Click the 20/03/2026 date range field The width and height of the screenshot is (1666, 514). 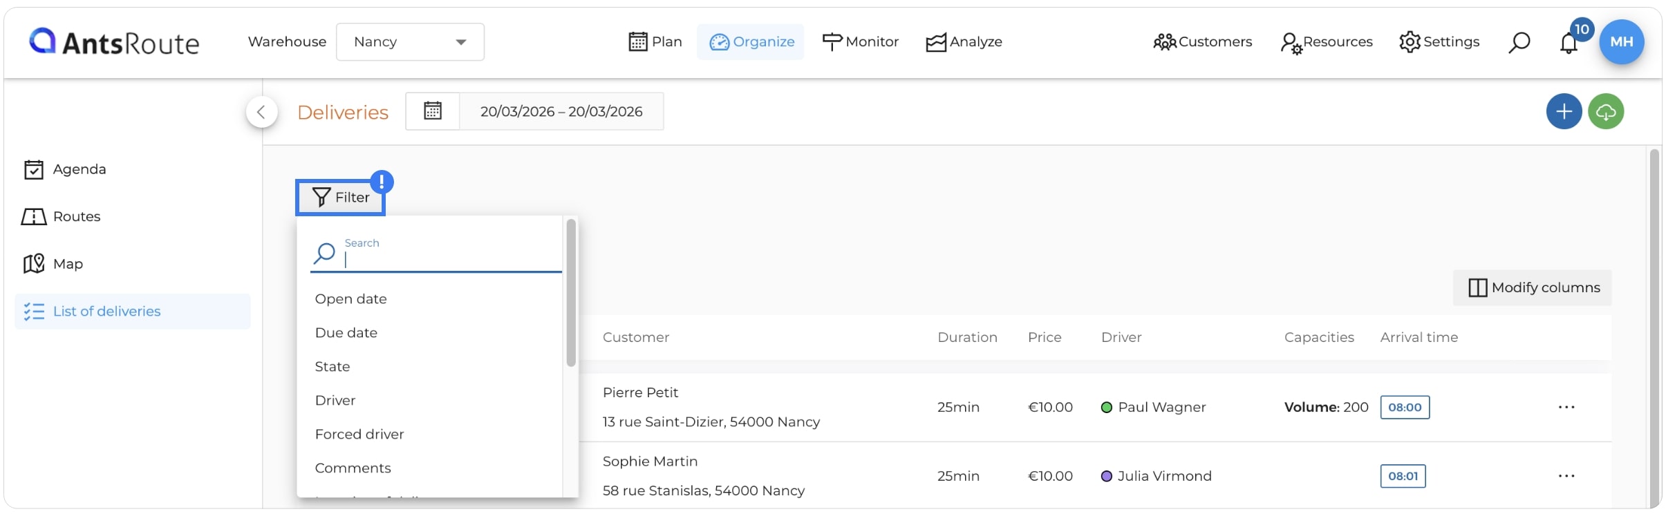tap(561, 111)
